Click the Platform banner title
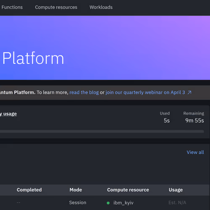Screen dimensions: 210x210 pyautogui.click(x=33, y=58)
